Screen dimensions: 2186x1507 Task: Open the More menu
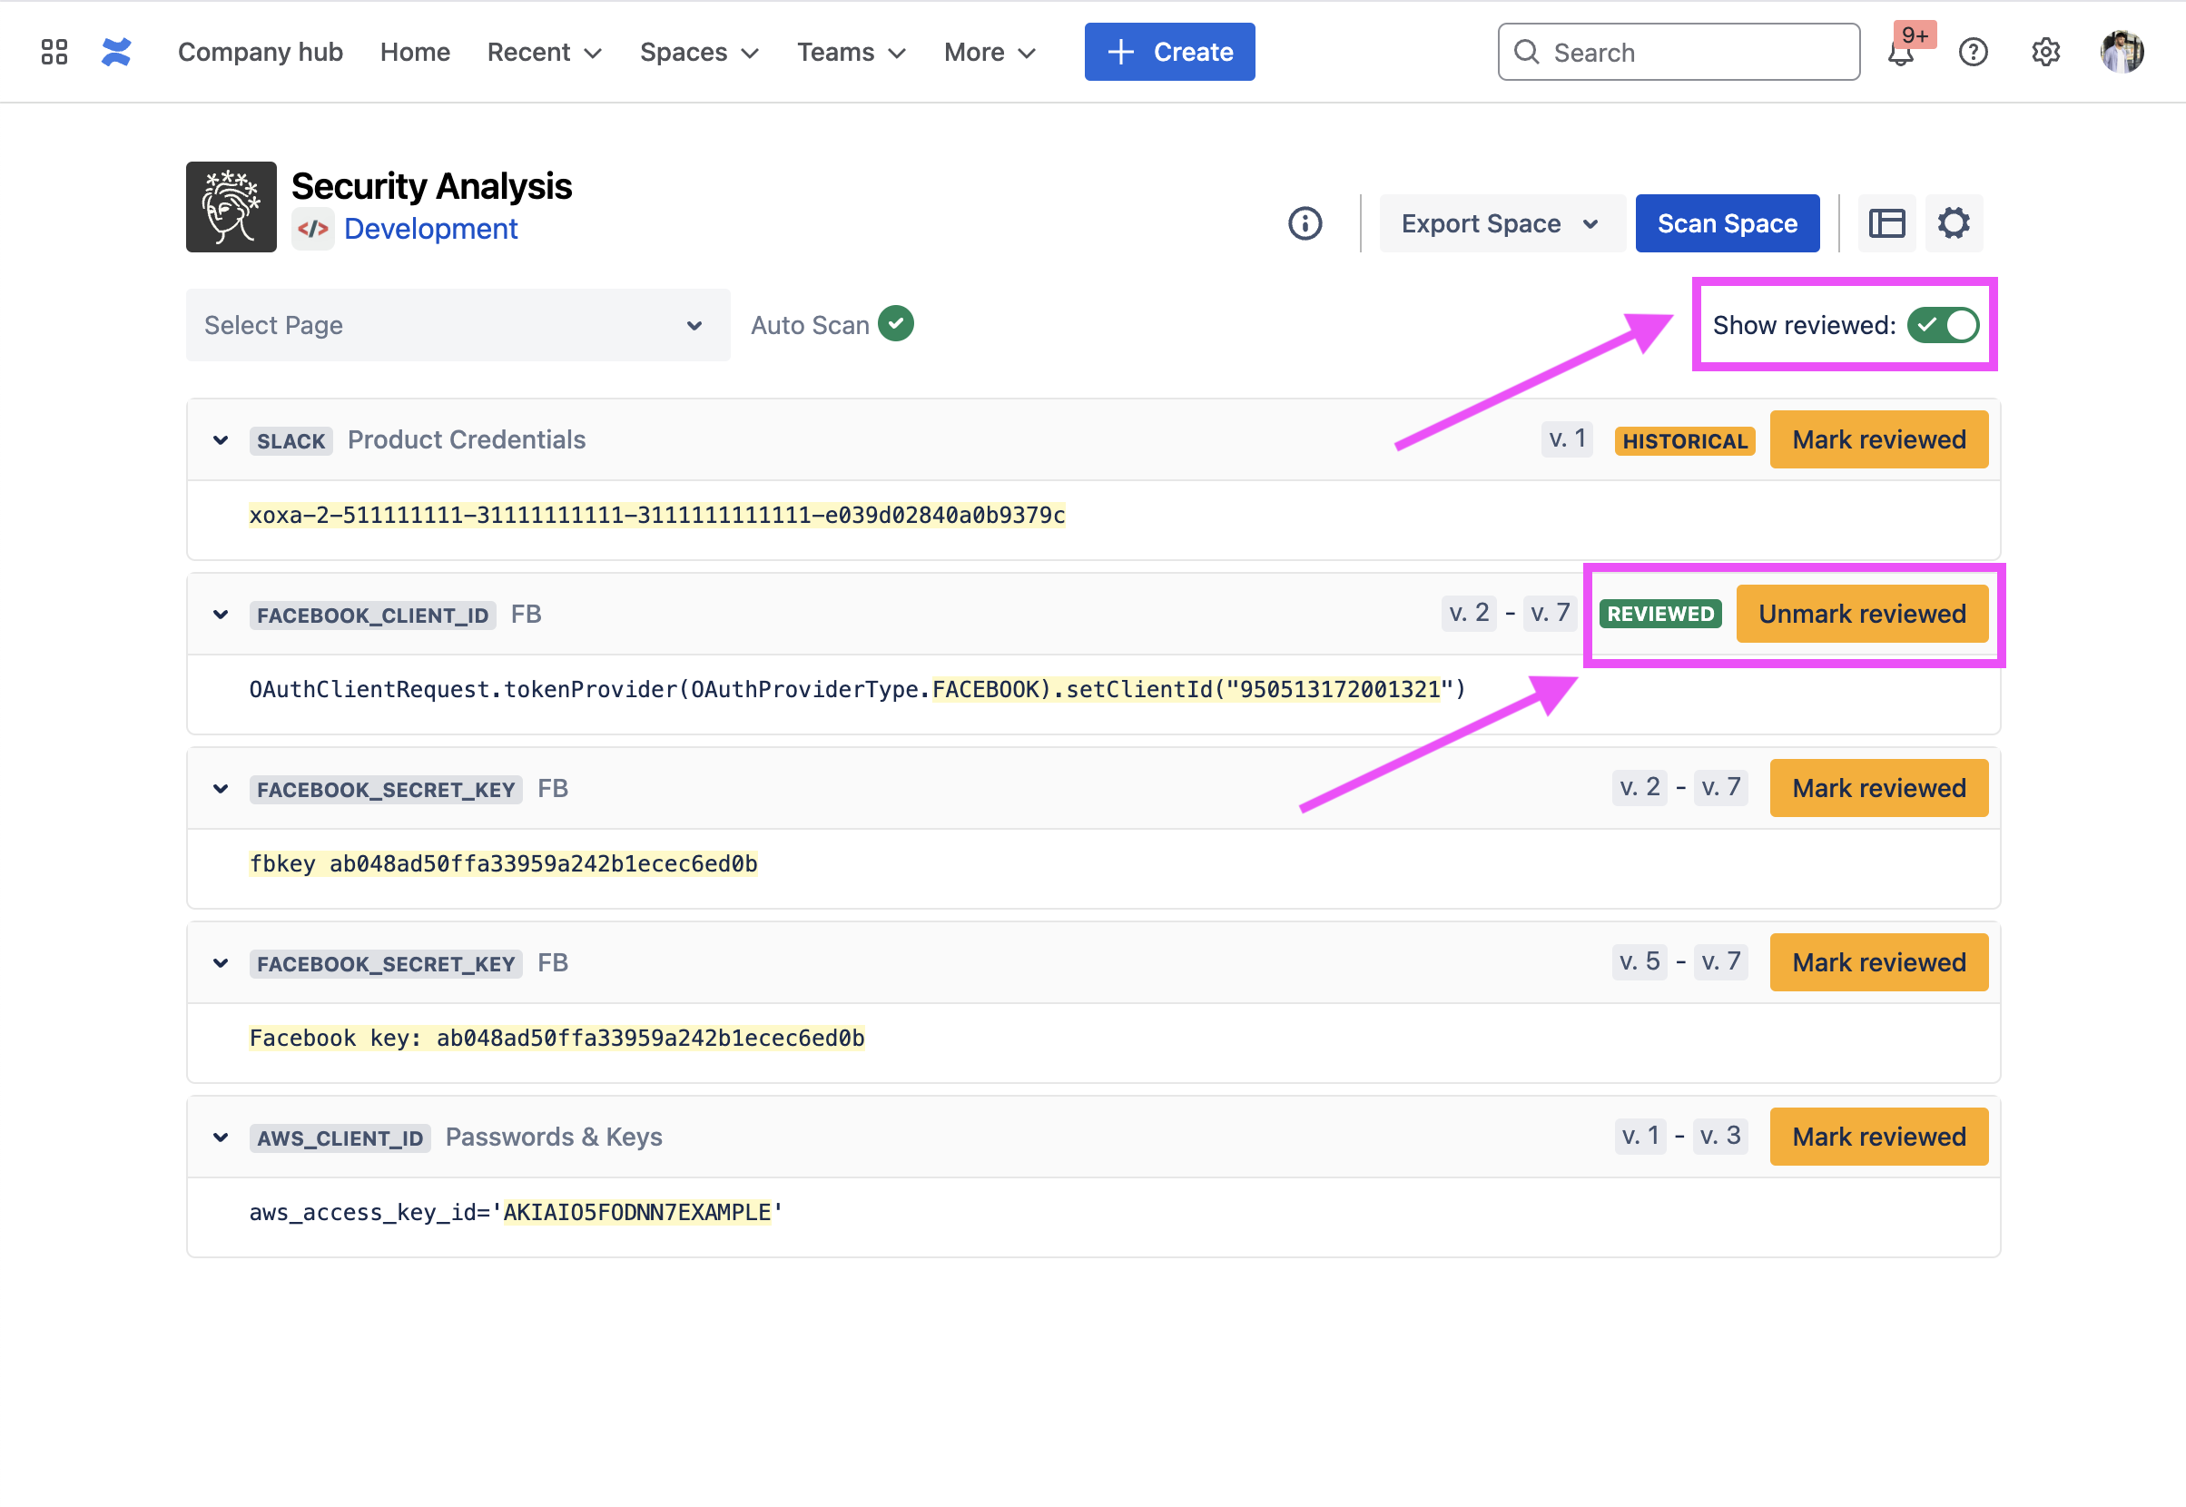(990, 52)
